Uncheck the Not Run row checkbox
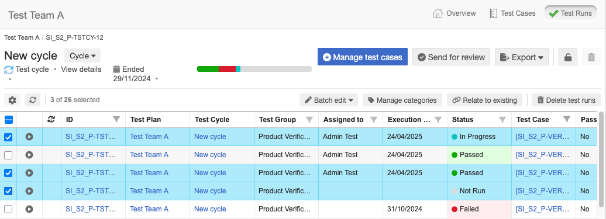This screenshot has height=219, width=606. pos(8,191)
